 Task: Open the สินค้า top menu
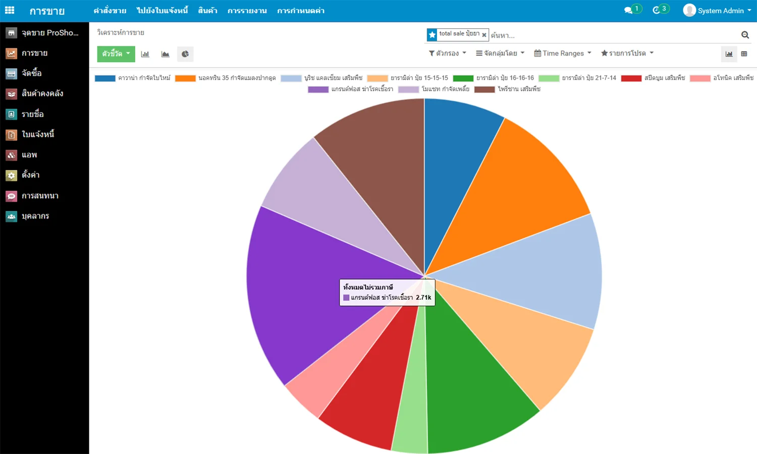tap(207, 11)
